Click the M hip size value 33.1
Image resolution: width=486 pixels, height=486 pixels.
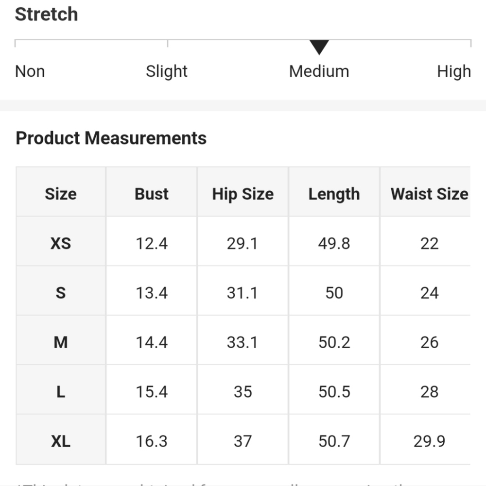point(243,342)
